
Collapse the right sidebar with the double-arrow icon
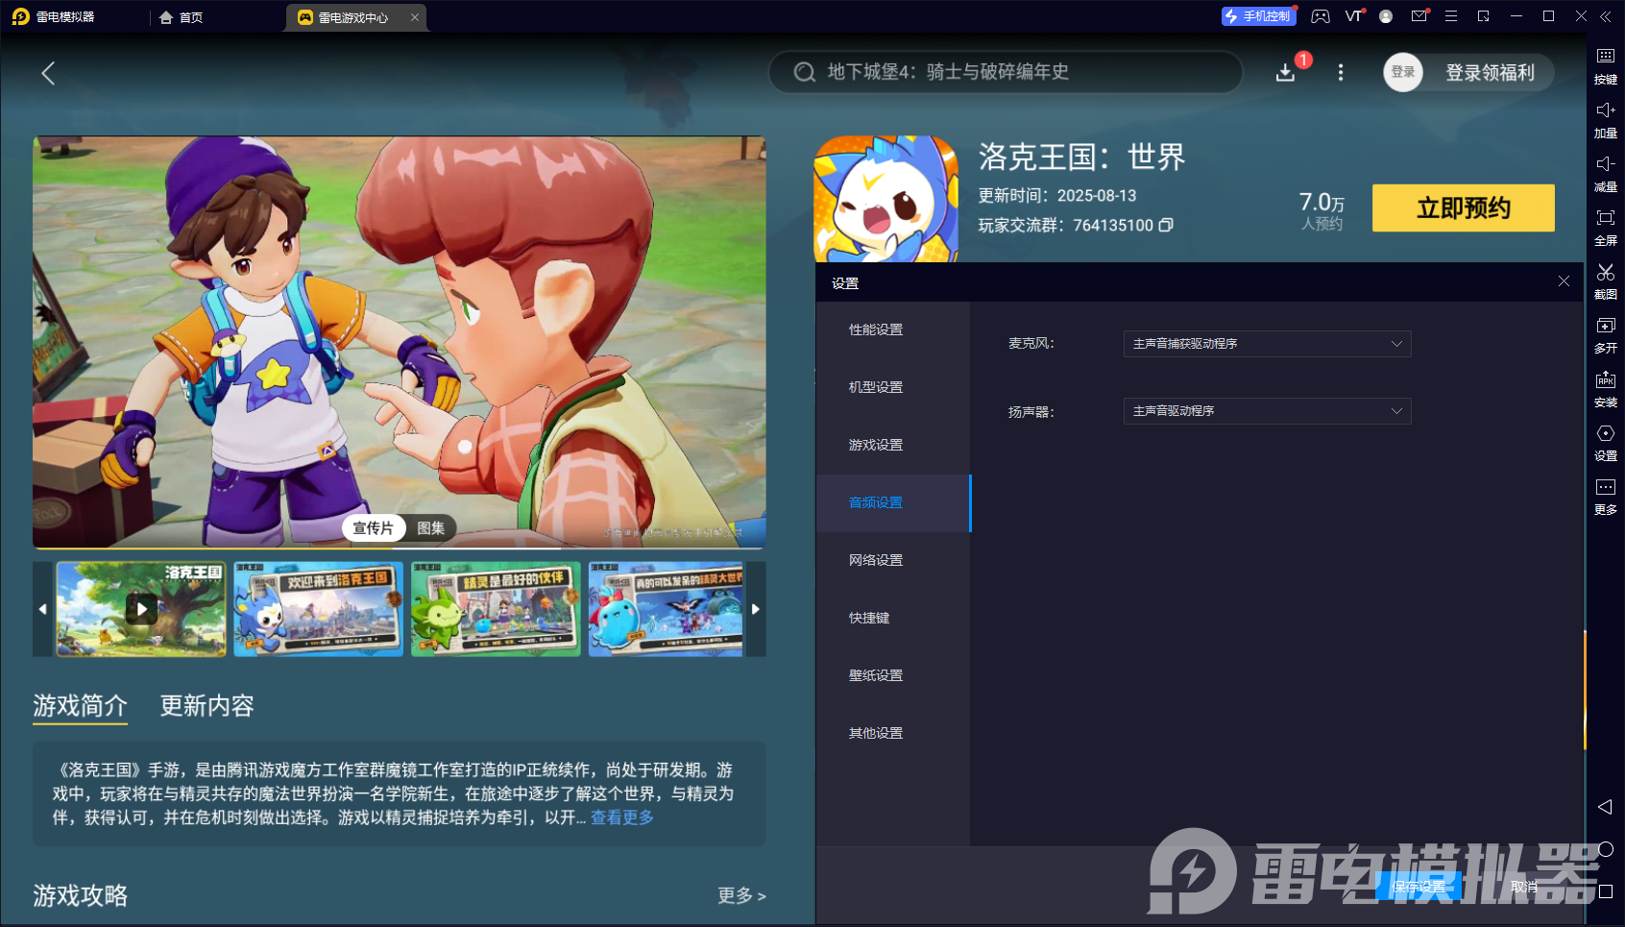(x=1606, y=16)
